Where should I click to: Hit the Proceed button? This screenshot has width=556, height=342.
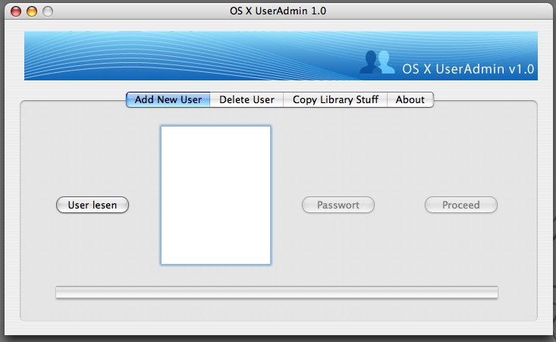click(460, 205)
